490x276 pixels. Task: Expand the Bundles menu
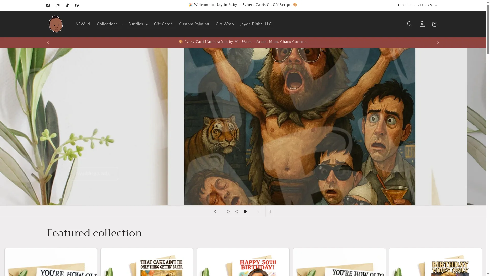pyautogui.click(x=138, y=24)
